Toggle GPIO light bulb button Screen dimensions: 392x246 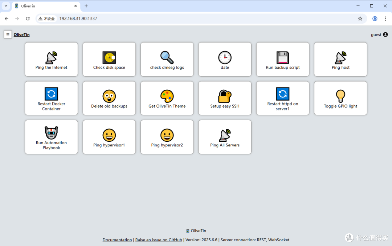click(340, 98)
